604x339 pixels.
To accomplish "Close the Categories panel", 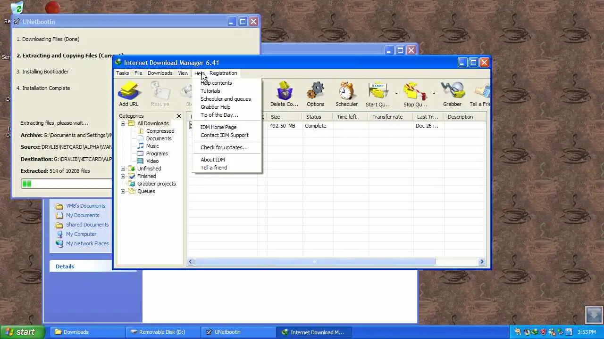I will point(179,116).
